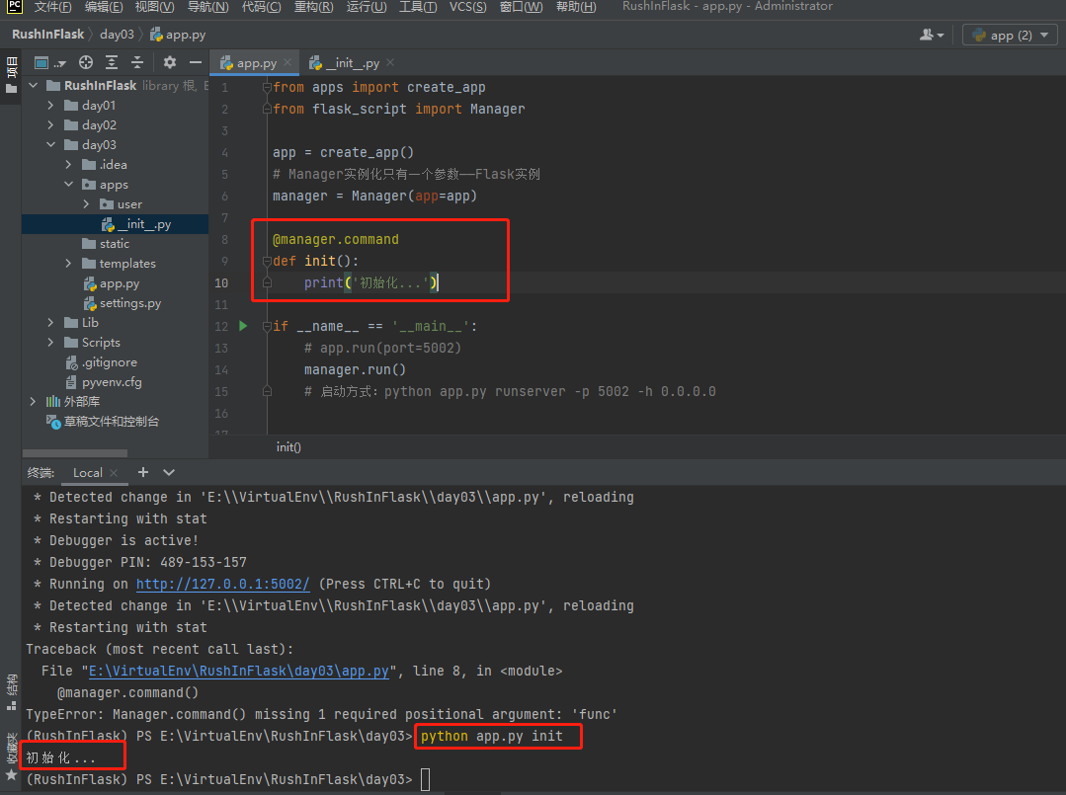Open the File menu
Image resolution: width=1066 pixels, height=795 pixels.
click(52, 7)
